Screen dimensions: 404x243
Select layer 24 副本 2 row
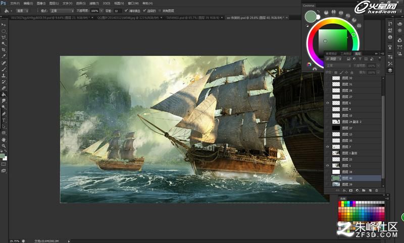coord(353,122)
